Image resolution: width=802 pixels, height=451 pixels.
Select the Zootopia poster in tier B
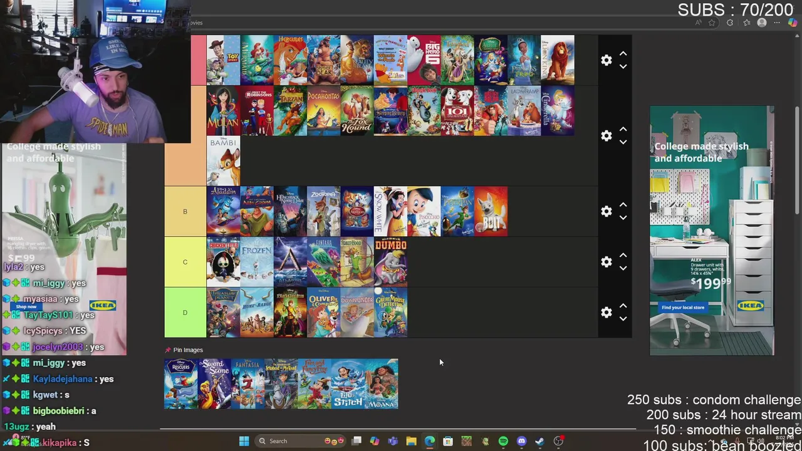pos(323,211)
